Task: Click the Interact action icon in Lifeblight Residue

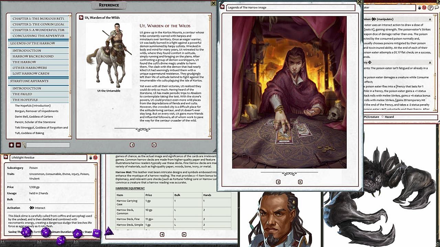Action: pyautogui.click(x=32, y=208)
